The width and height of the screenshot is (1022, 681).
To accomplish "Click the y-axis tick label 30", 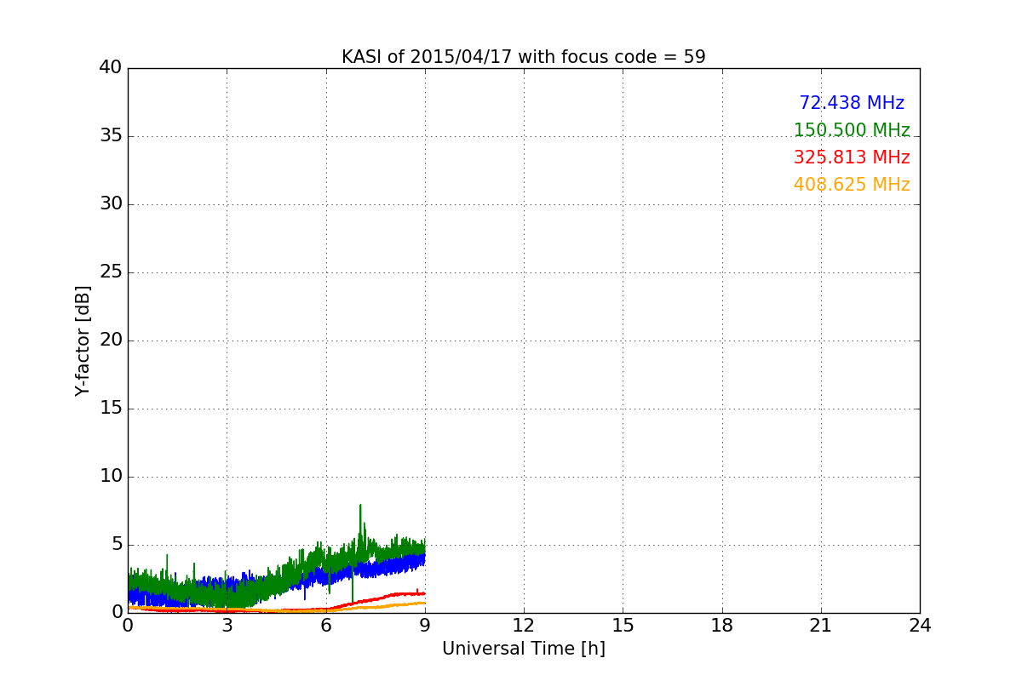I will click(111, 204).
